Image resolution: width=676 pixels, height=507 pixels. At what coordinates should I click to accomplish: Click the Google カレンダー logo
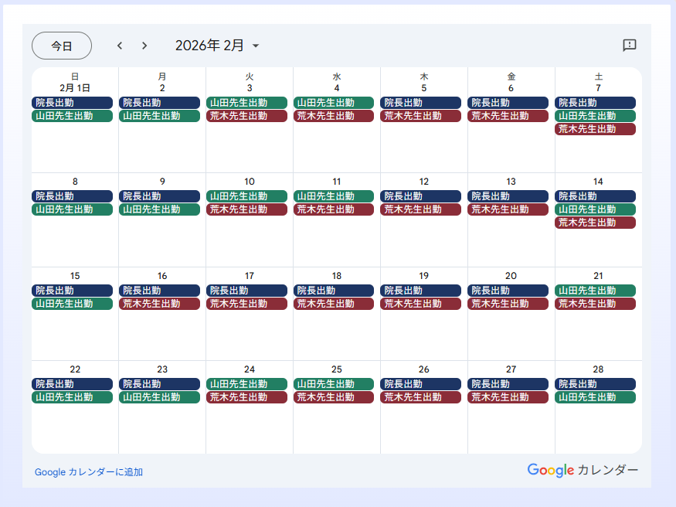coord(583,470)
